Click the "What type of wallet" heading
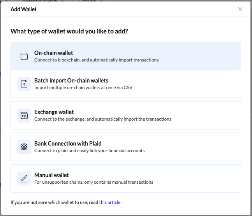The height and width of the screenshot is (216, 252). 69,31
